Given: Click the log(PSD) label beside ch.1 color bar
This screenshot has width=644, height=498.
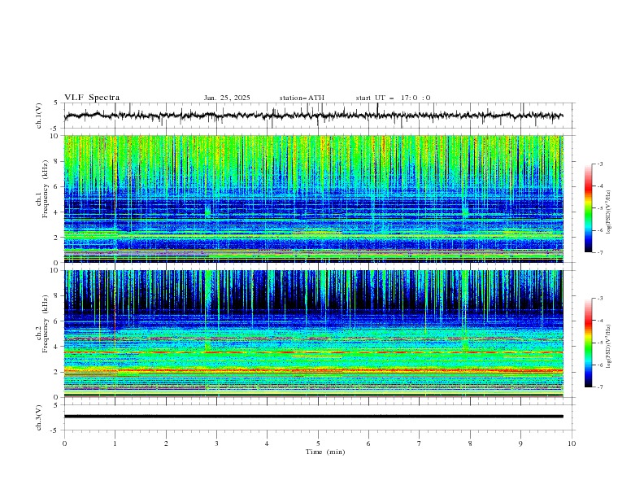Looking at the screenshot, I should click(609, 212).
